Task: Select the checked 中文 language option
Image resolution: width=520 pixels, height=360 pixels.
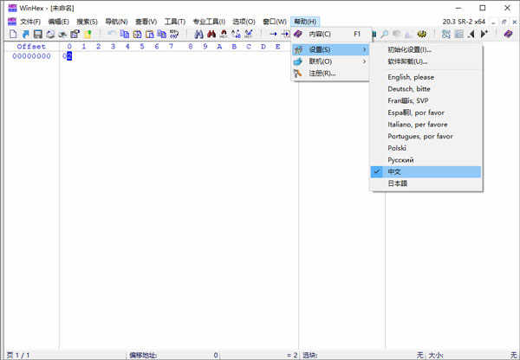Action: [426, 172]
